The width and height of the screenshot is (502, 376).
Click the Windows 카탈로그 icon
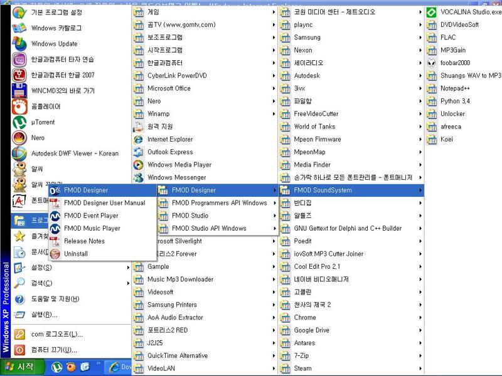pos(19,28)
